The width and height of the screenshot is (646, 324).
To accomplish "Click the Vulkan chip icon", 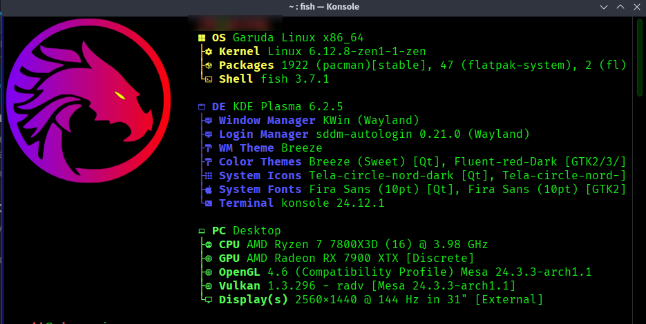I will pos(209,286).
